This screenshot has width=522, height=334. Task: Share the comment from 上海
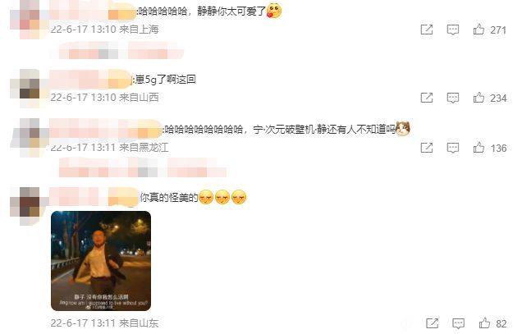click(x=427, y=30)
